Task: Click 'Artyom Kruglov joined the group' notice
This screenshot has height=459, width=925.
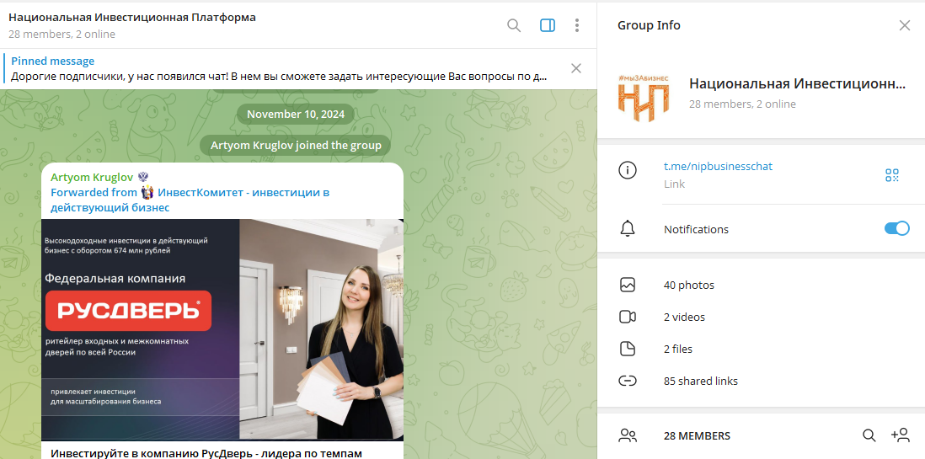Action: coord(296,145)
